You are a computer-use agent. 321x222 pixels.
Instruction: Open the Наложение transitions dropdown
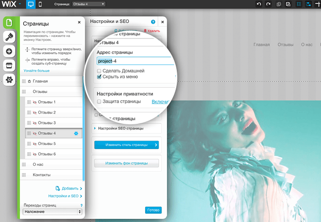pyautogui.click(x=52, y=212)
